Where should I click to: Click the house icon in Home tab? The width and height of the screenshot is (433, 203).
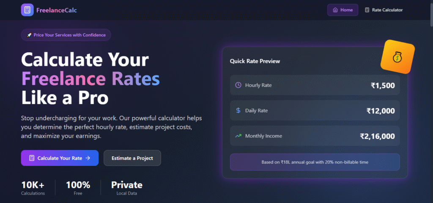[x=335, y=10]
